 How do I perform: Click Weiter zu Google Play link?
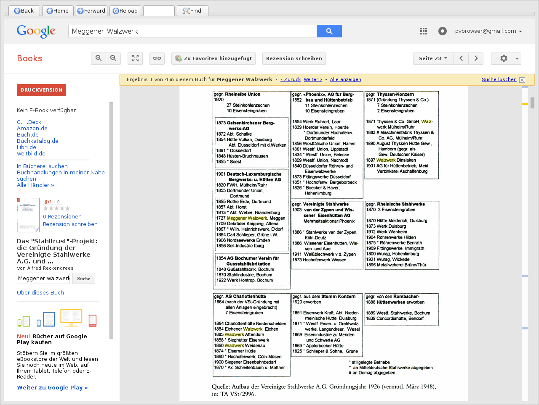[x=52, y=387]
